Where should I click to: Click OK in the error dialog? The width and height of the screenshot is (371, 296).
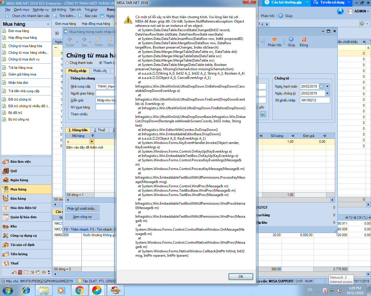(x=241, y=277)
